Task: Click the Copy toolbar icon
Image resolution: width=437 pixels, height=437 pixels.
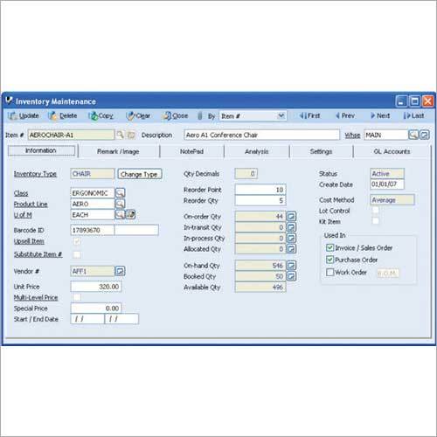Action: point(94,116)
